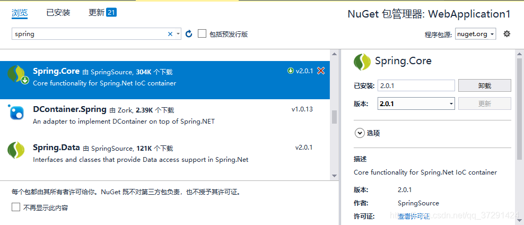Click the package list scrollbar thumb

tap(334, 117)
